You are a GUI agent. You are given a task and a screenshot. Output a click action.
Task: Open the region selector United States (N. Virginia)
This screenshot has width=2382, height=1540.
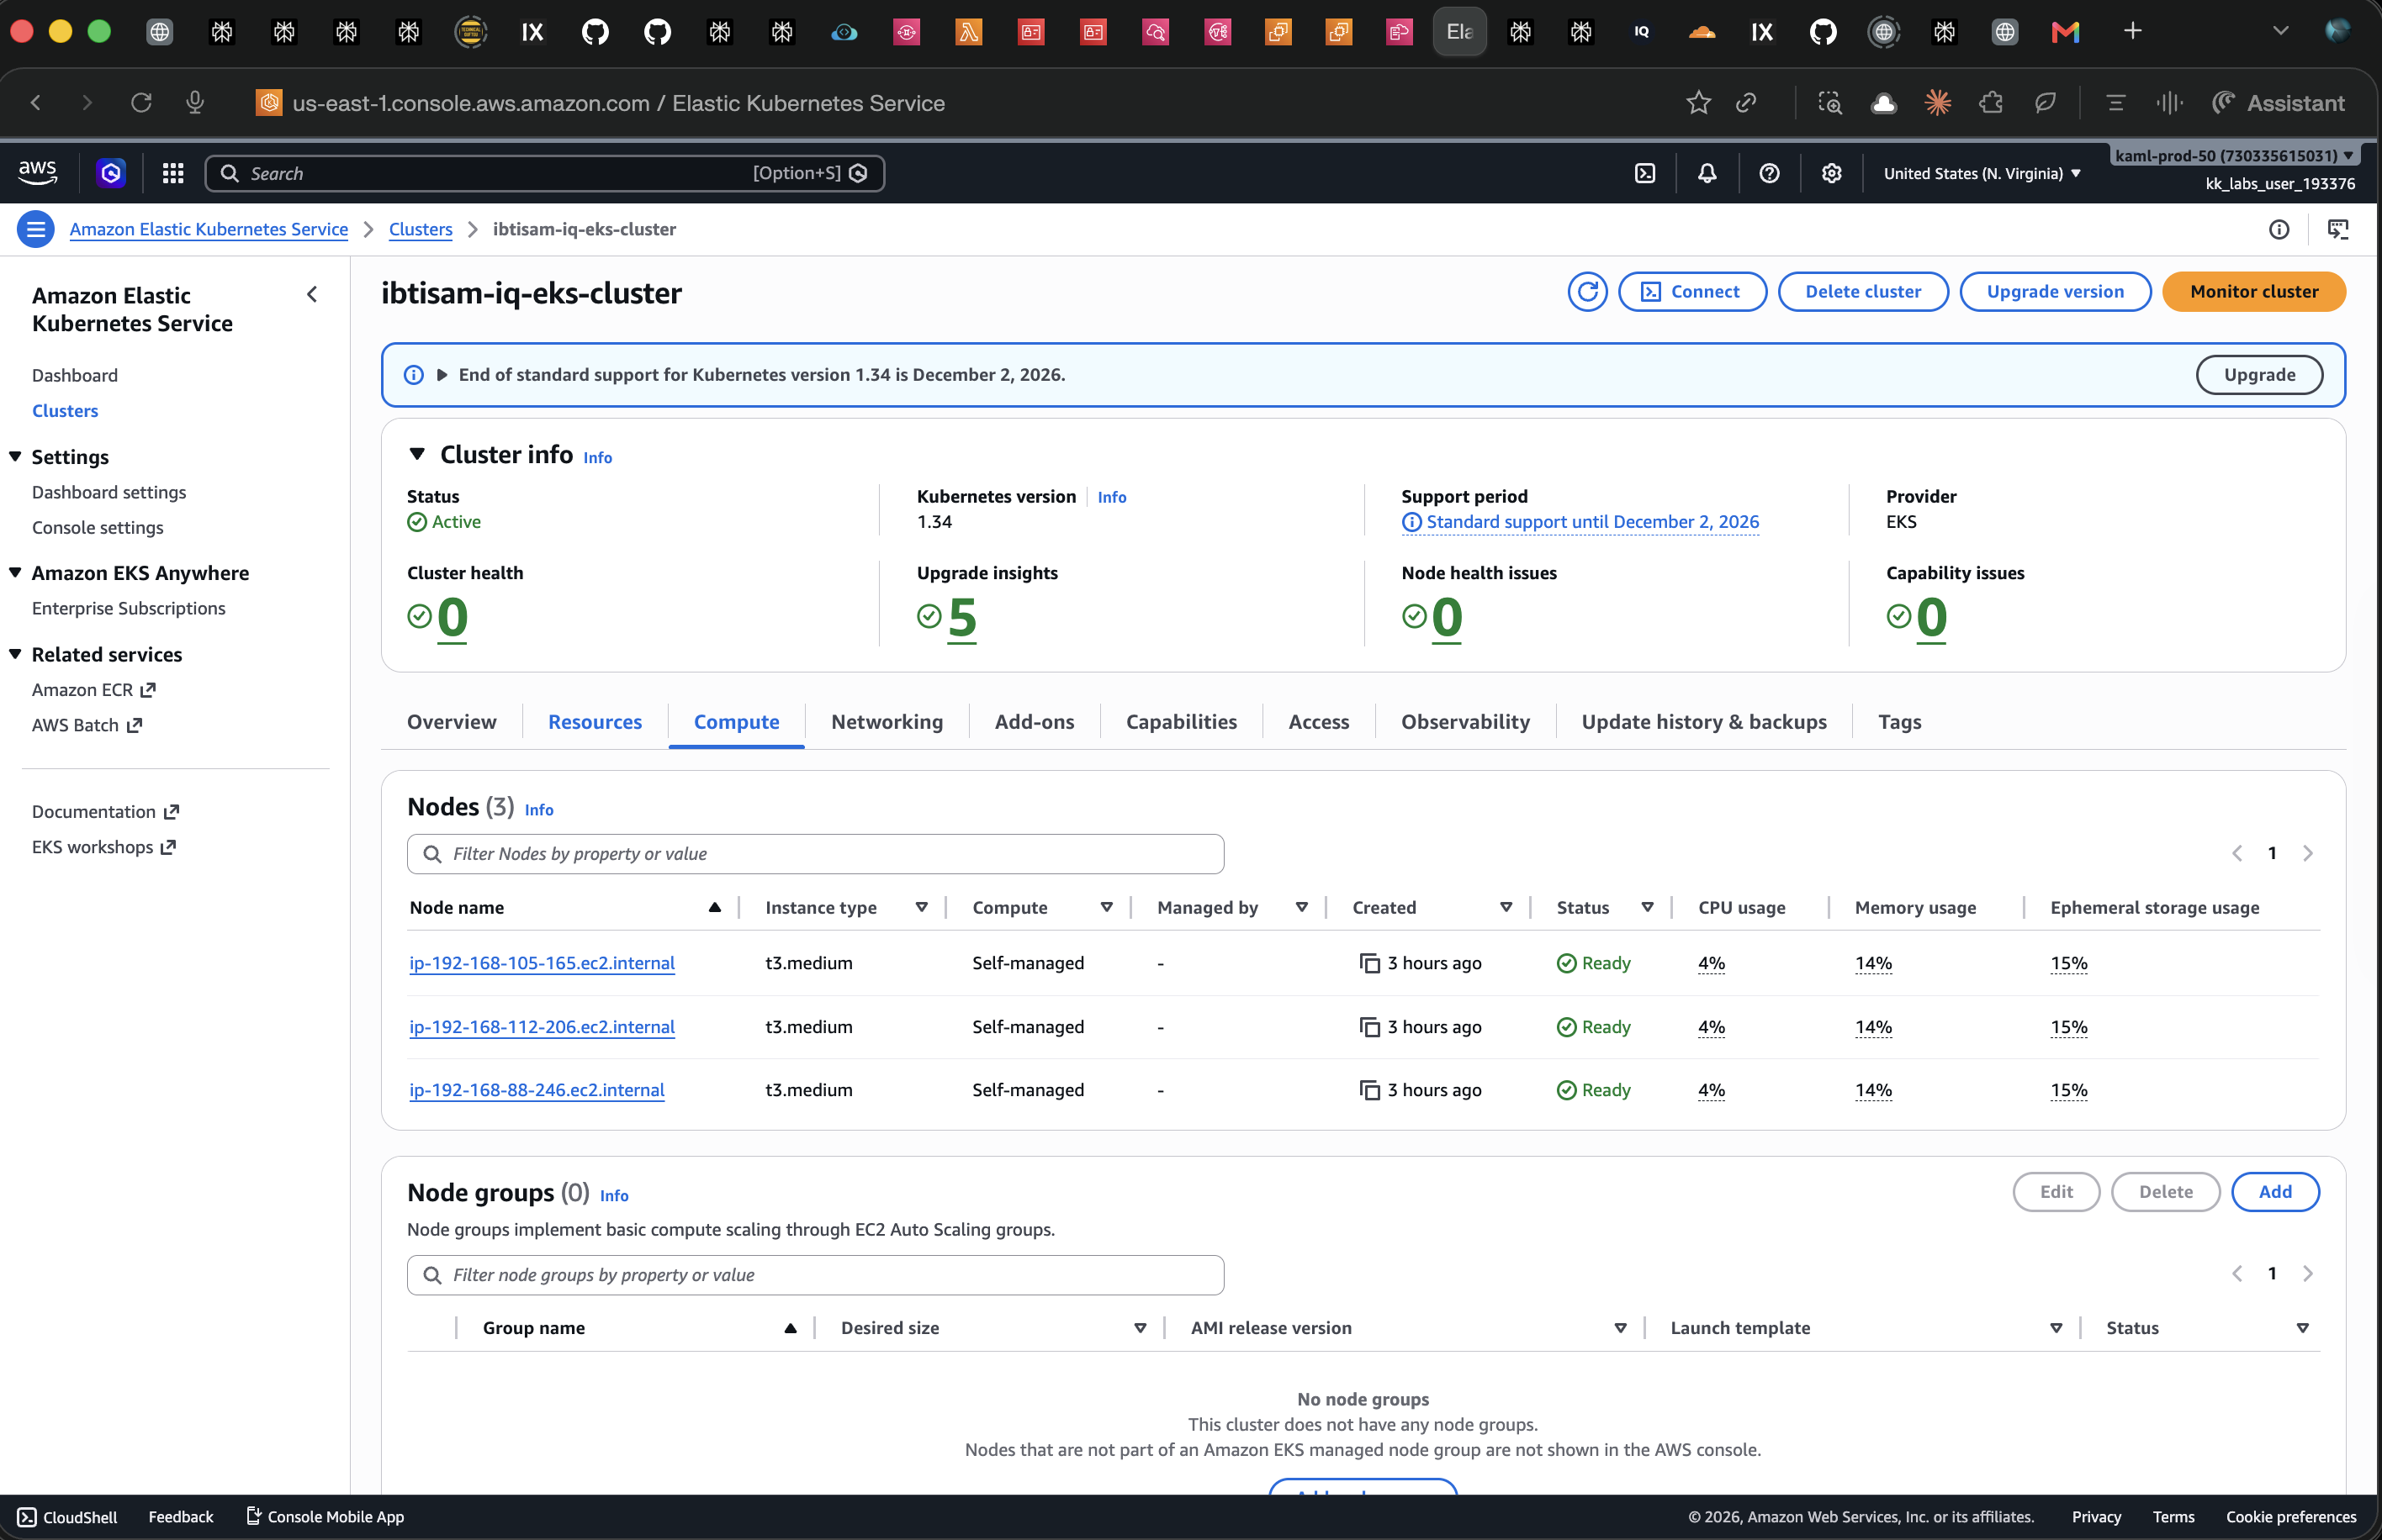[1982, 173]
